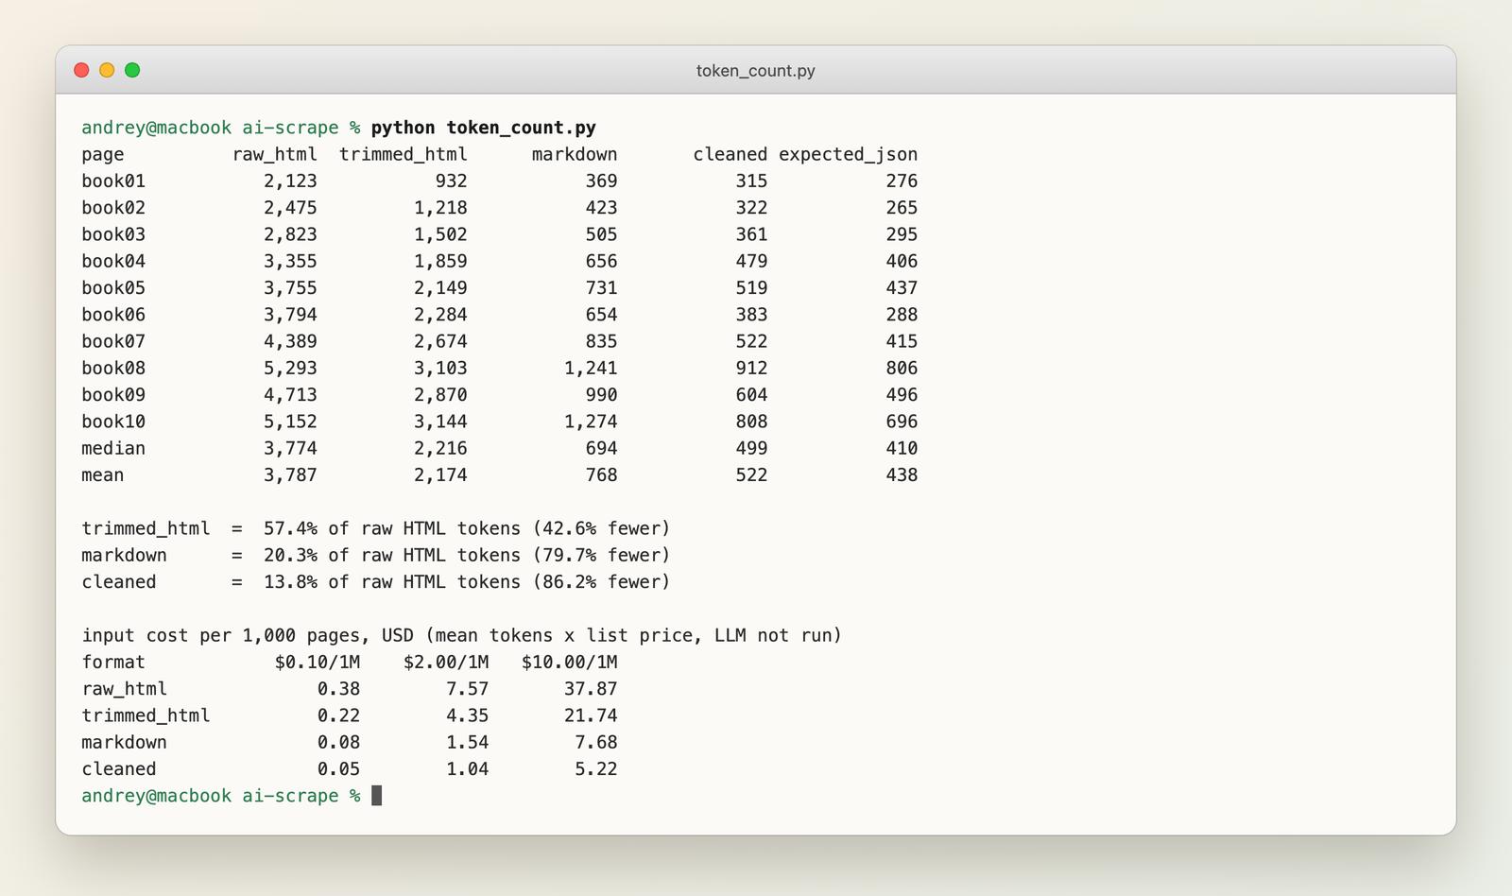This screenshot has height=896, width=1512.
Task: Click the 'cleaned' column header in the top table
Action: [730, 154]
